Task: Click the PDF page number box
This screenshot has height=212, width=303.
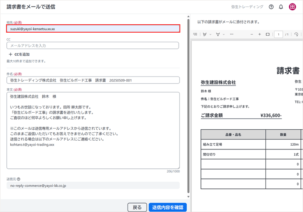Action: 278,35
